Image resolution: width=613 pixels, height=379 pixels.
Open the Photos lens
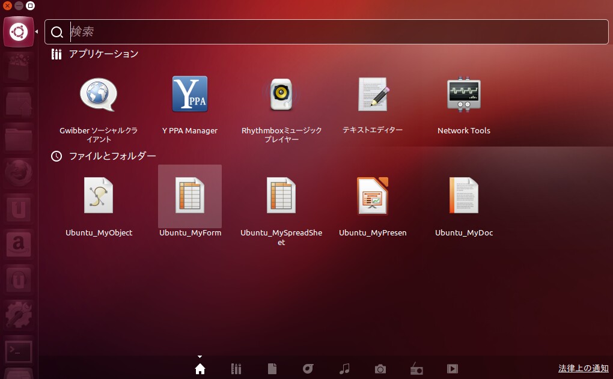pyautogui.click(x=380, y=368)
